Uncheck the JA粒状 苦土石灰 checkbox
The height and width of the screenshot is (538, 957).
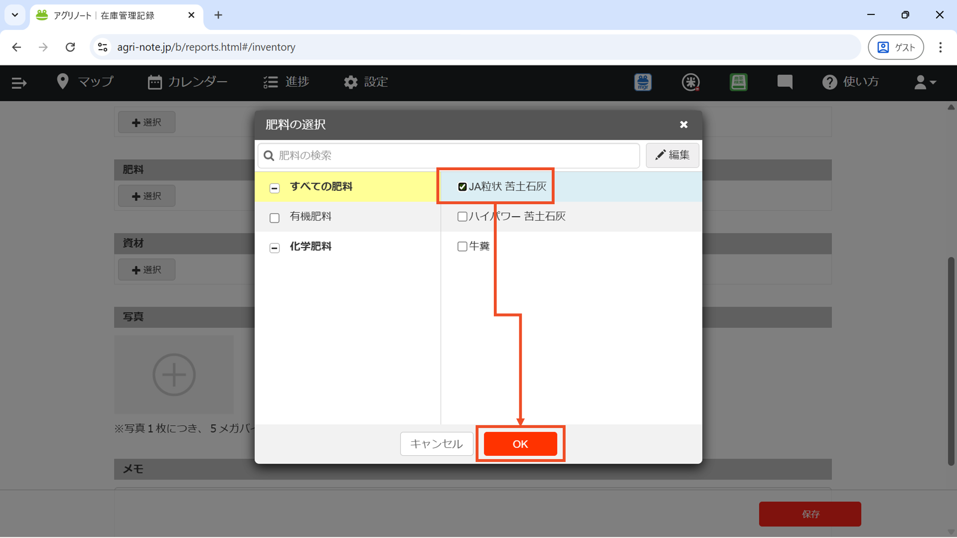point(462,187)
